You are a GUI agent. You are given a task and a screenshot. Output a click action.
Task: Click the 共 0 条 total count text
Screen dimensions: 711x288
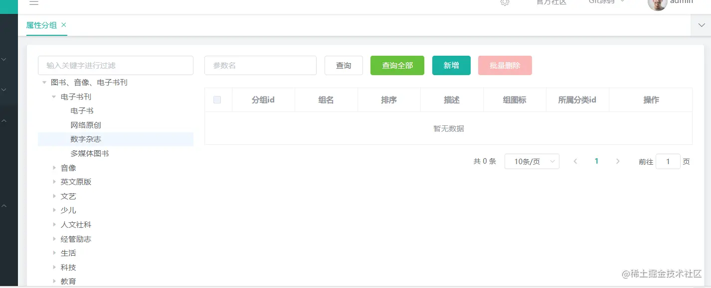[485, 161]
